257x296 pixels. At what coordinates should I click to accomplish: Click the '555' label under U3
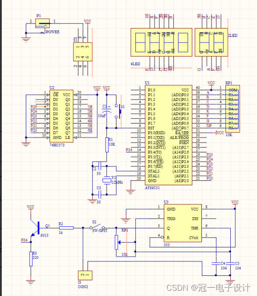click(x=167, y=245)
